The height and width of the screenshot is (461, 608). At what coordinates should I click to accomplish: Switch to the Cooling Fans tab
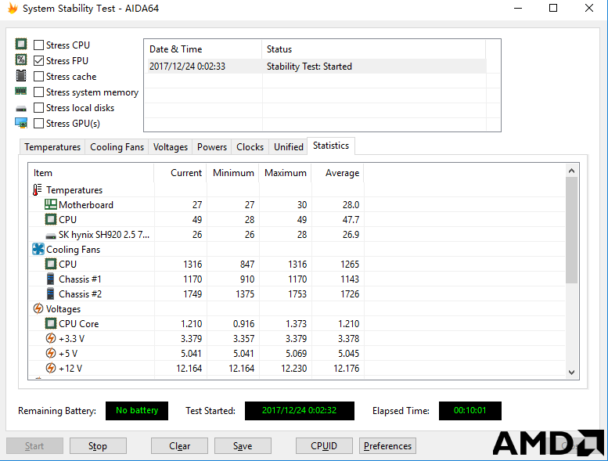[117, 147]
